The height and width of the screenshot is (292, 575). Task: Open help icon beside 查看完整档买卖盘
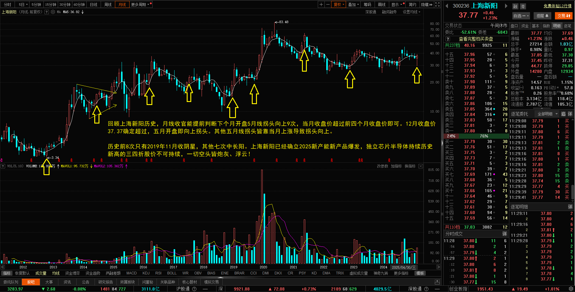(x=448, y=39)
